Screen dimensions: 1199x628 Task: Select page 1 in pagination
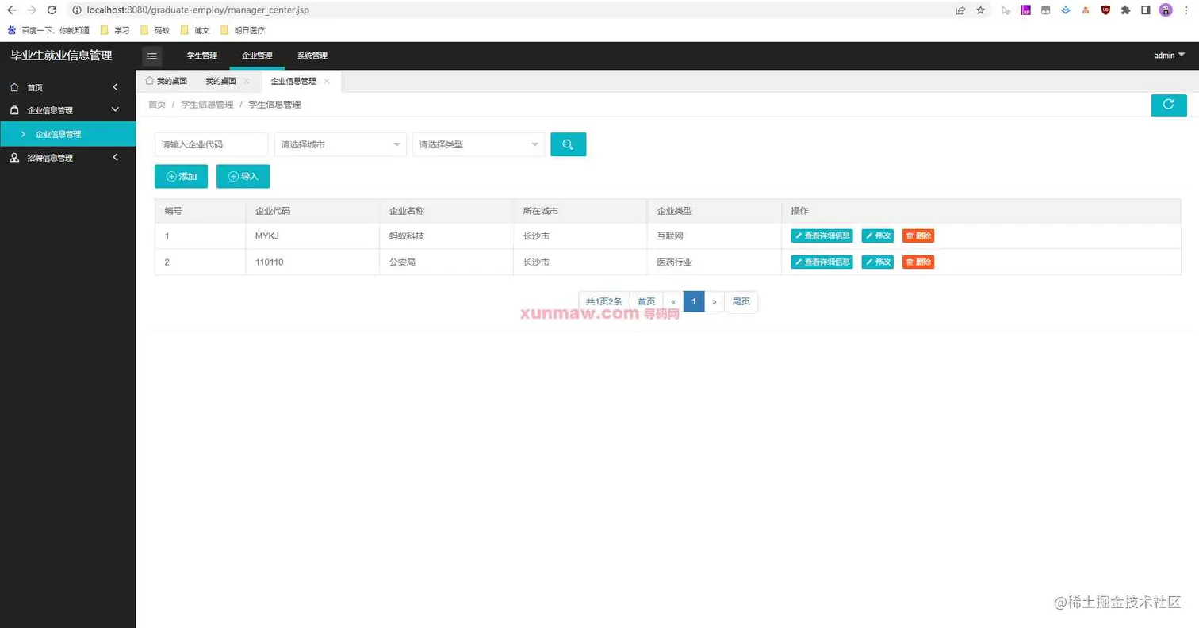pyautogui.click(x=694, y=301)
